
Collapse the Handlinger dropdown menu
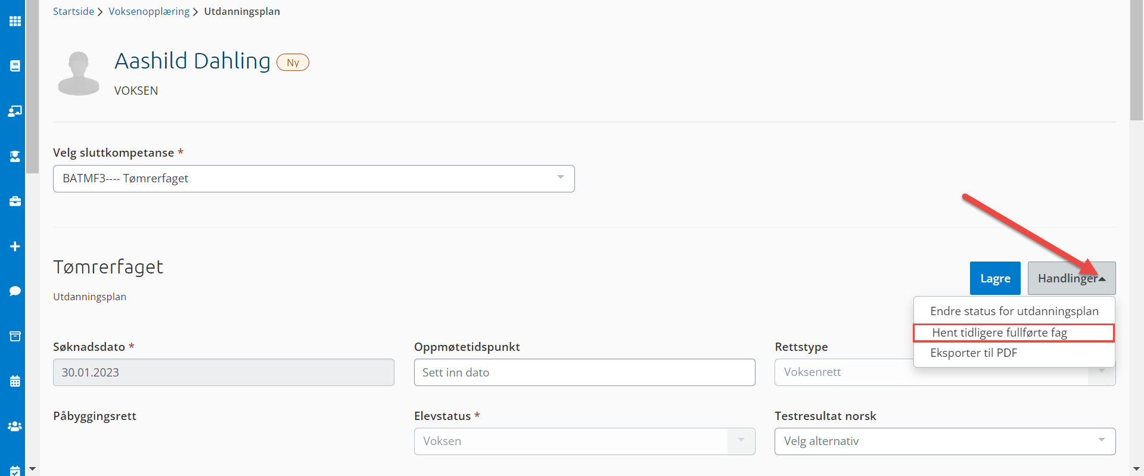click(x=1071, y=278)
